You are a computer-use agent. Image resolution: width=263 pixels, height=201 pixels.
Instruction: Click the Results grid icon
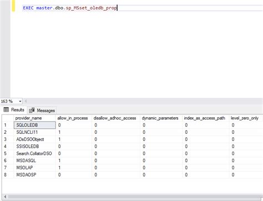pos(6,110)
